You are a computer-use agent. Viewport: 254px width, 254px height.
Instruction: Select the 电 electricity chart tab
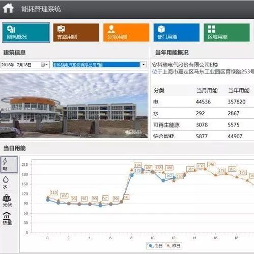[9, 164]
